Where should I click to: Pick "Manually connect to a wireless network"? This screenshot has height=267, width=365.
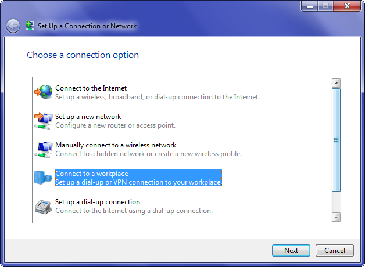pyautogui.click(x=115, y=145)
